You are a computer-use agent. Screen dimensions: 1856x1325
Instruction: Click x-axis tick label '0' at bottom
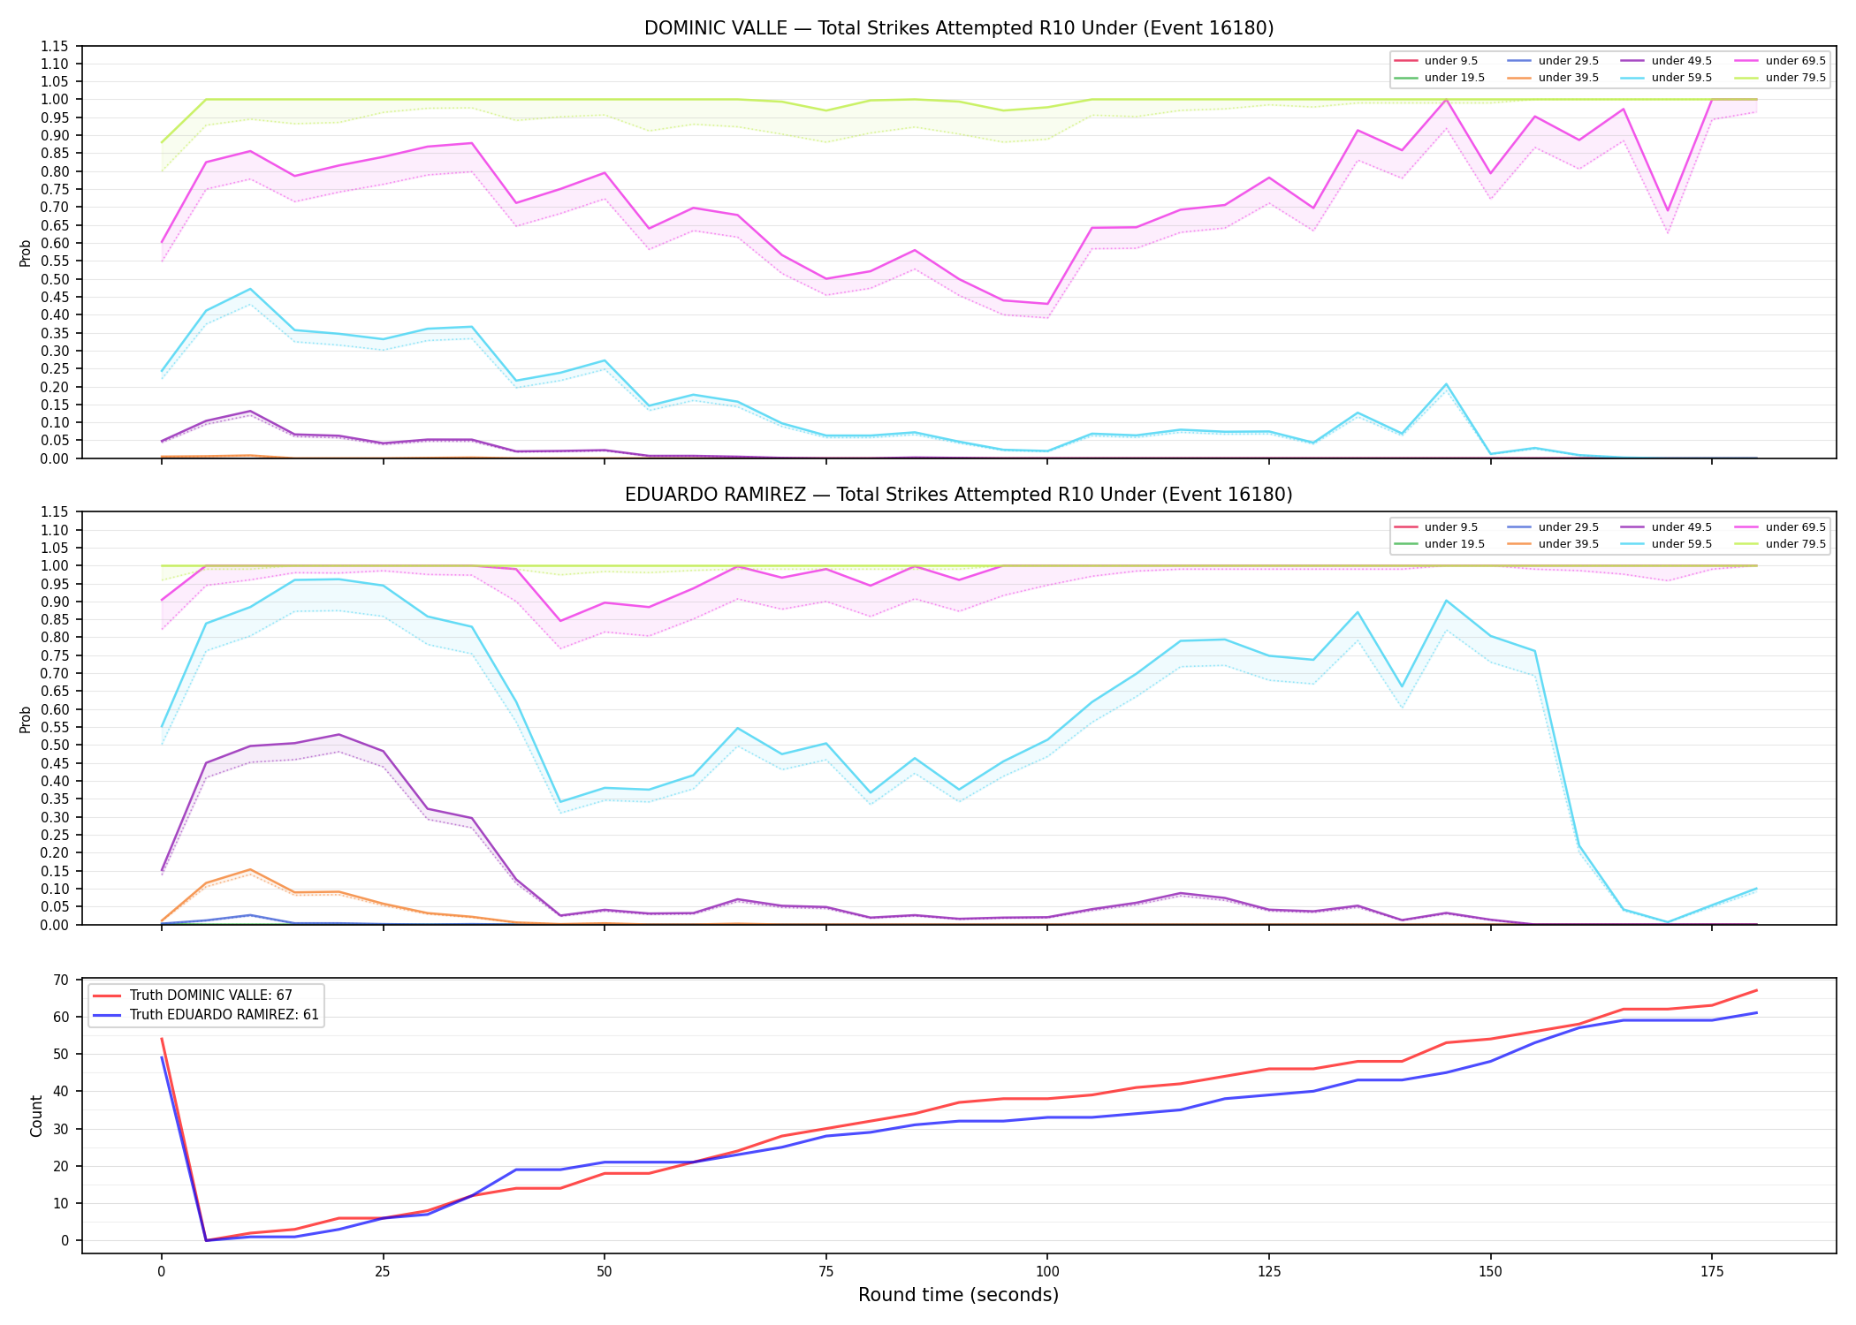click(x=161, y=1272)
